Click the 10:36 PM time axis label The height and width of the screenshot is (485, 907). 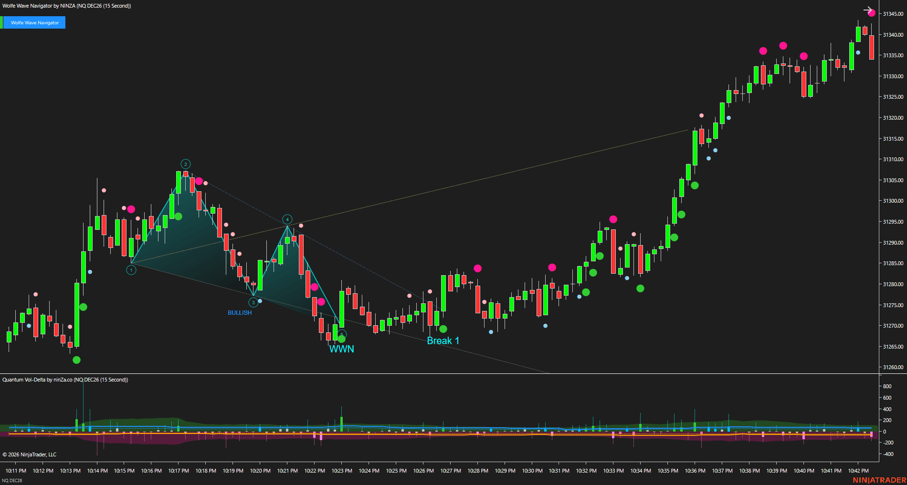click(695, 471)
